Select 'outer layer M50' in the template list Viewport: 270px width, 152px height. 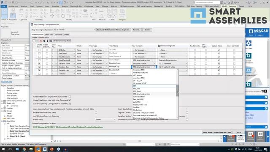(x=139, y=97)
